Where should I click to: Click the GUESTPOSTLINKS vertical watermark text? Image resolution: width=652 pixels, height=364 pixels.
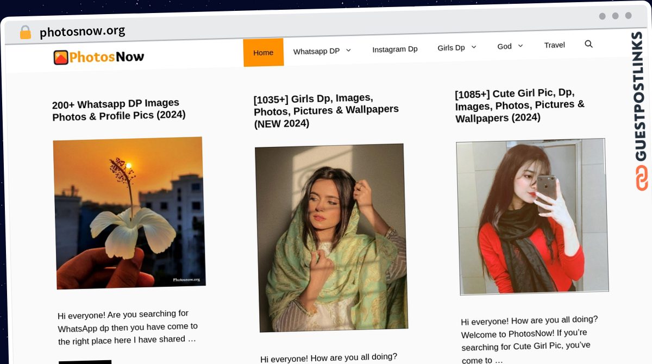point(641,96)
